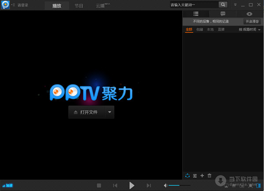Open the main menu triangle in title bar
The image size is (264, 191).
(x=235, y=5)
